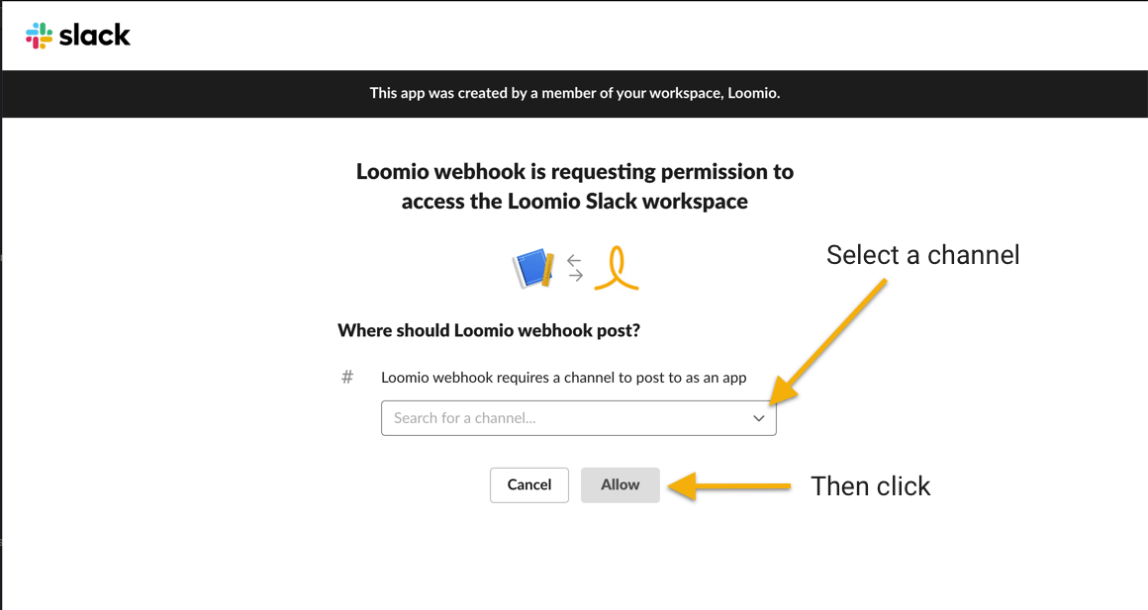Click the 'Select a channel' annotation text
The height and width of the screenshot is (610, 1148).
[x=922, y=255]
